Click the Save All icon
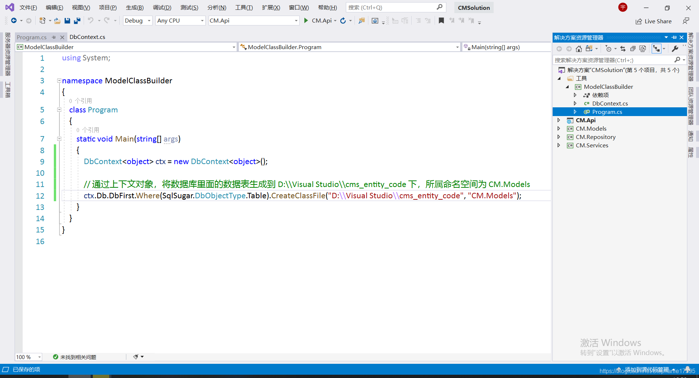This screenshot has height=378, width=699. tap(77, 21)
